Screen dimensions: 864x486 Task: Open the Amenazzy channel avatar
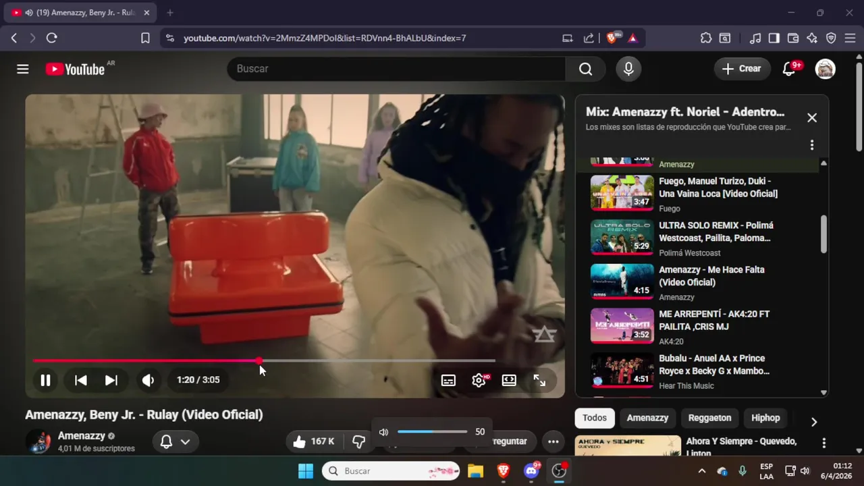(x=38, y=441)
